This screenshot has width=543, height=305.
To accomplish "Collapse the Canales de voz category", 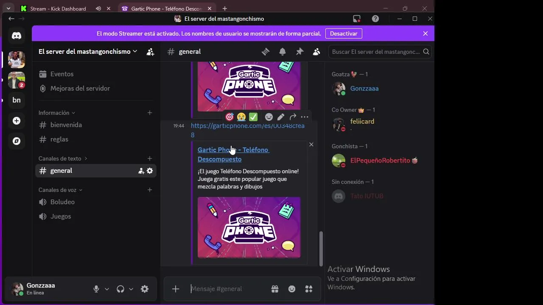I will tap(60, 190).
